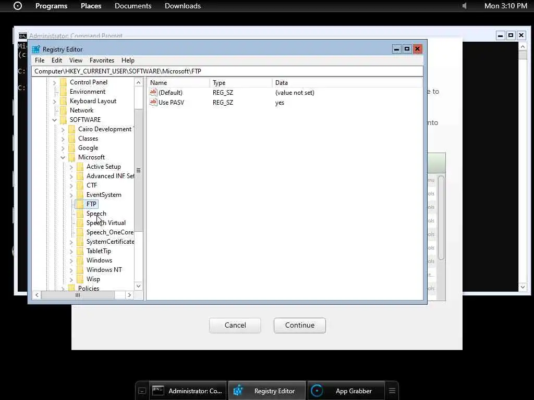Select the TabletTip folder icon

(x=80, y=251)
